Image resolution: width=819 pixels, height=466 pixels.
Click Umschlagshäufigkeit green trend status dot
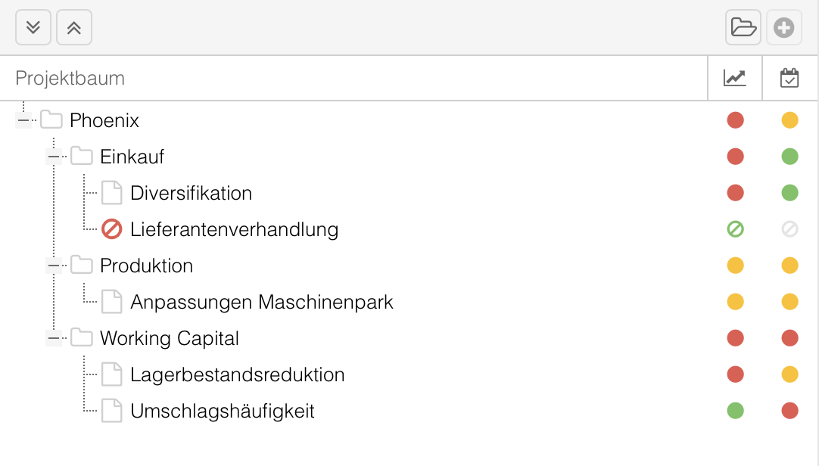(735, 411)
